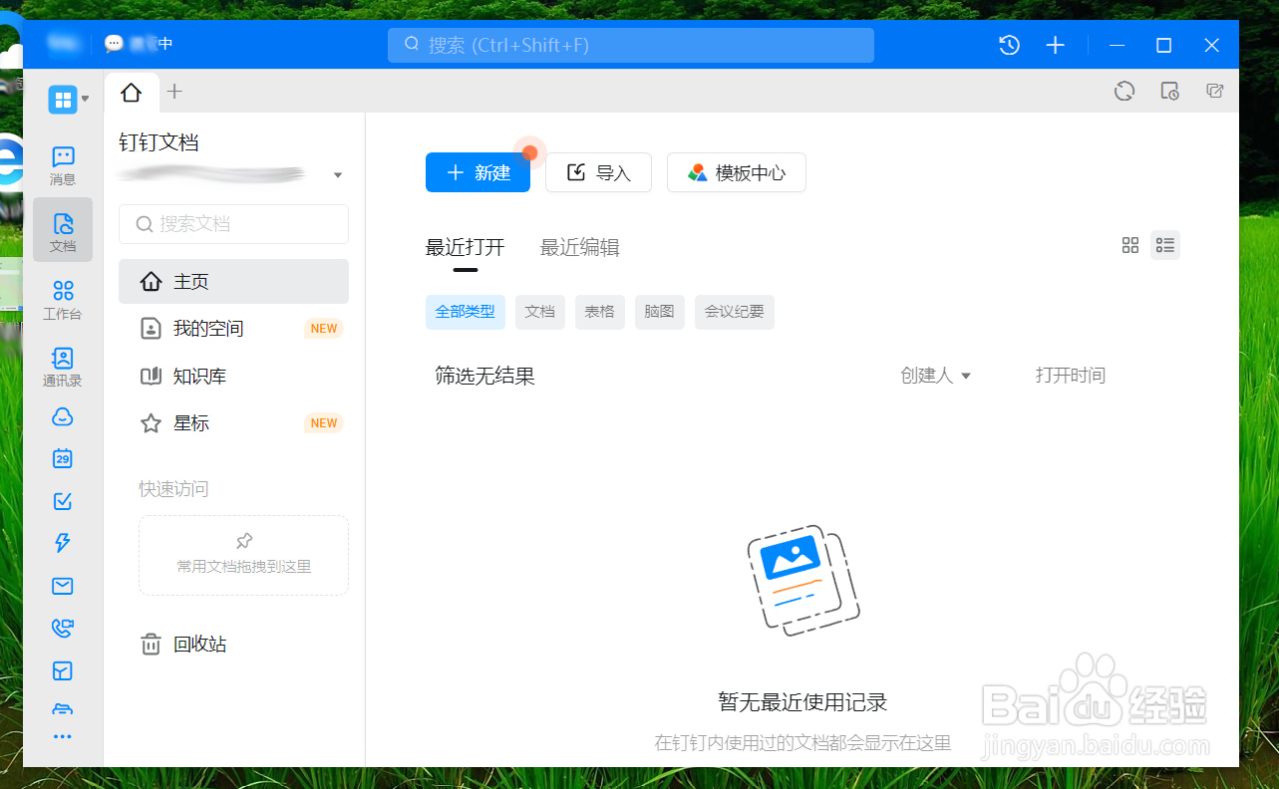
Task: Open 主页 in the left panel
Action: pyautogui.click(x=233, y=282)
